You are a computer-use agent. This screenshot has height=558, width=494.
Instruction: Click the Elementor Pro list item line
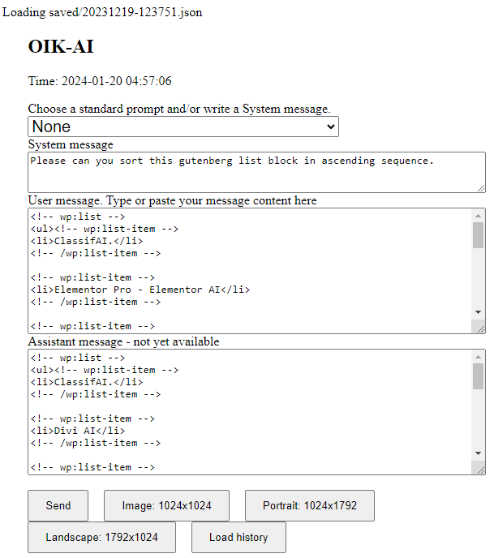[140, 290]
